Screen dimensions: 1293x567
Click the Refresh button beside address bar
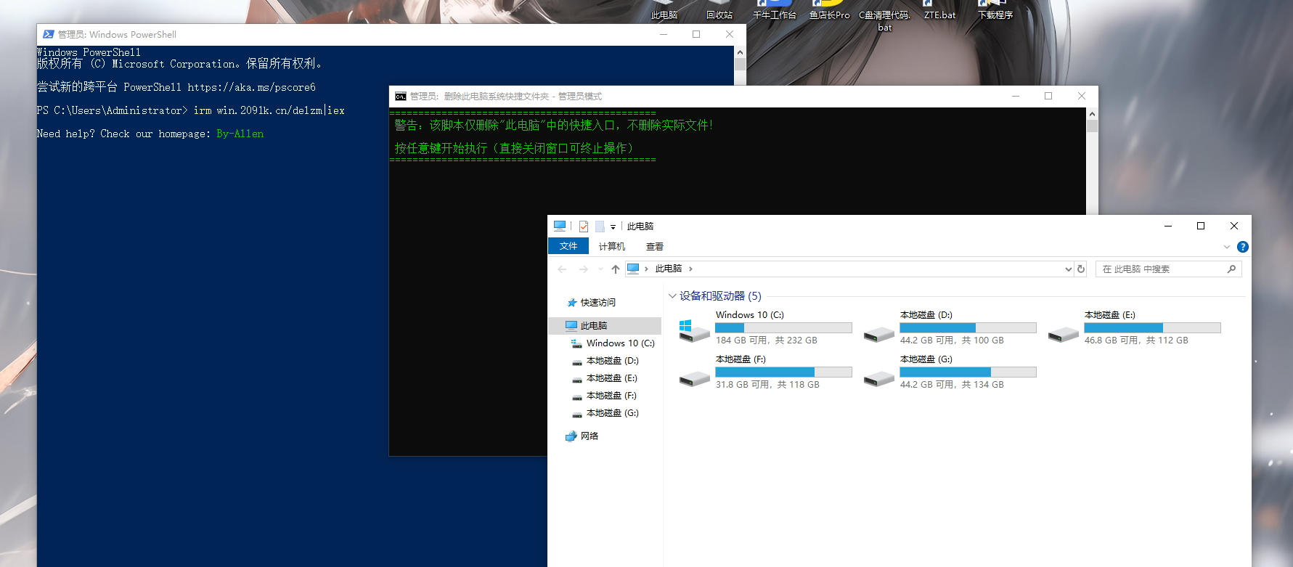coord(1081,269)
